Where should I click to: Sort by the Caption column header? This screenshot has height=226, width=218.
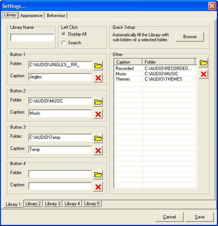(128, 62)
